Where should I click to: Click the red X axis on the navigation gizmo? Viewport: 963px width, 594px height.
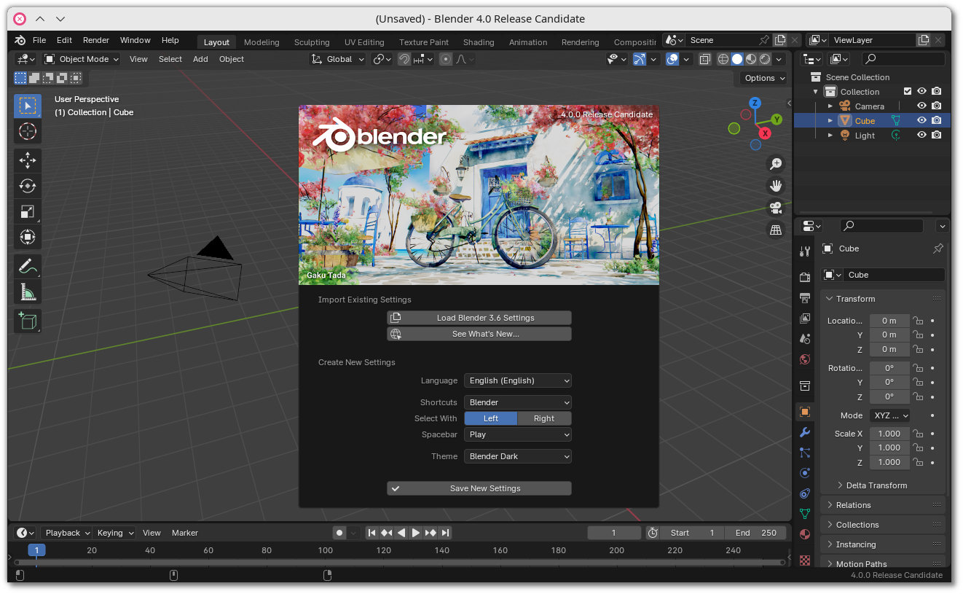pos(765,133)
